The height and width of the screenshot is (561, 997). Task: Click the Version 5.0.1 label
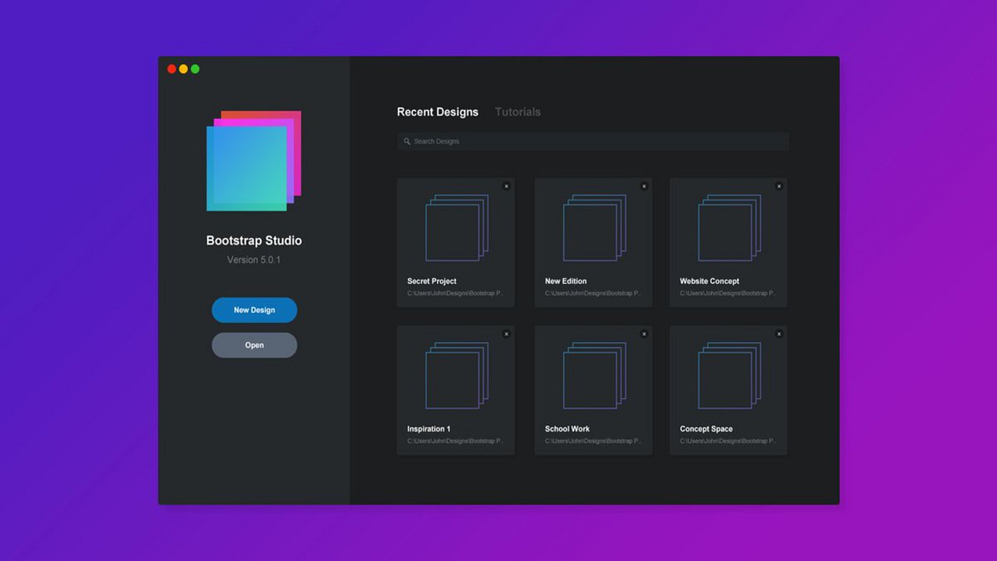click(254, 260)
